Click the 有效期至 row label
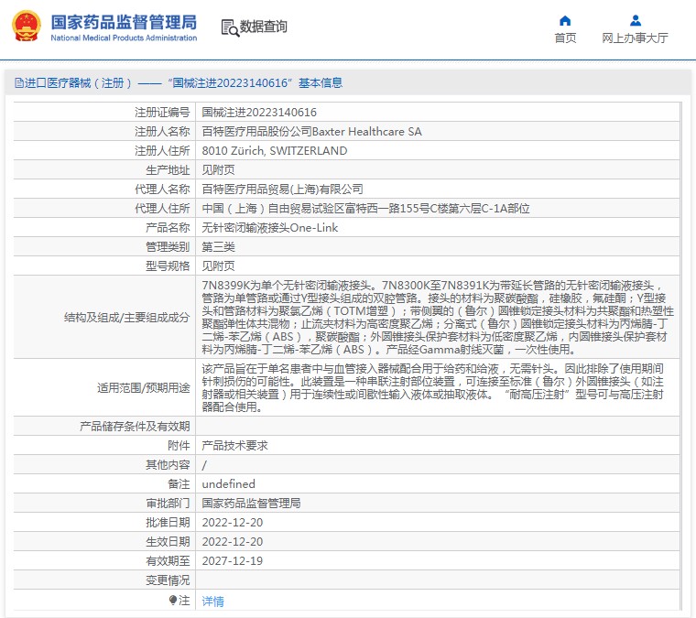The height and width of the screenshot is (618, 696). tap(168, 560)
